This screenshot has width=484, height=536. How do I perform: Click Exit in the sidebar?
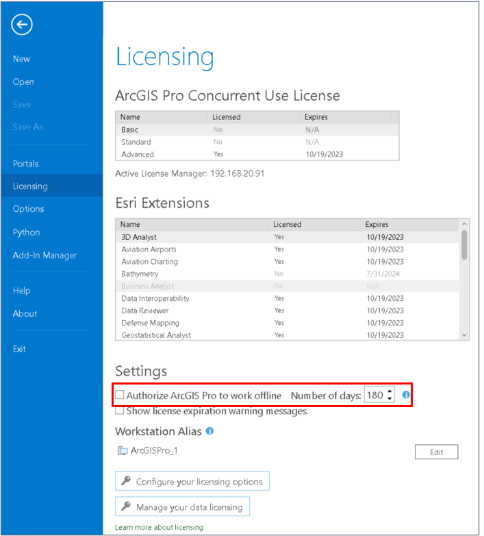(x=19, y=349)
